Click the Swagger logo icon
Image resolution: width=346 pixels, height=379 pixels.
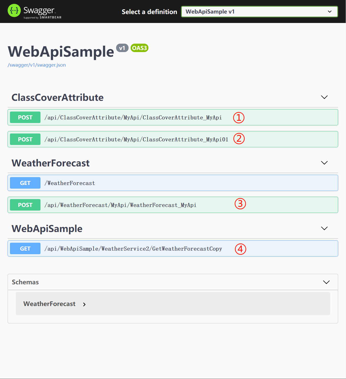pos(14,10)
